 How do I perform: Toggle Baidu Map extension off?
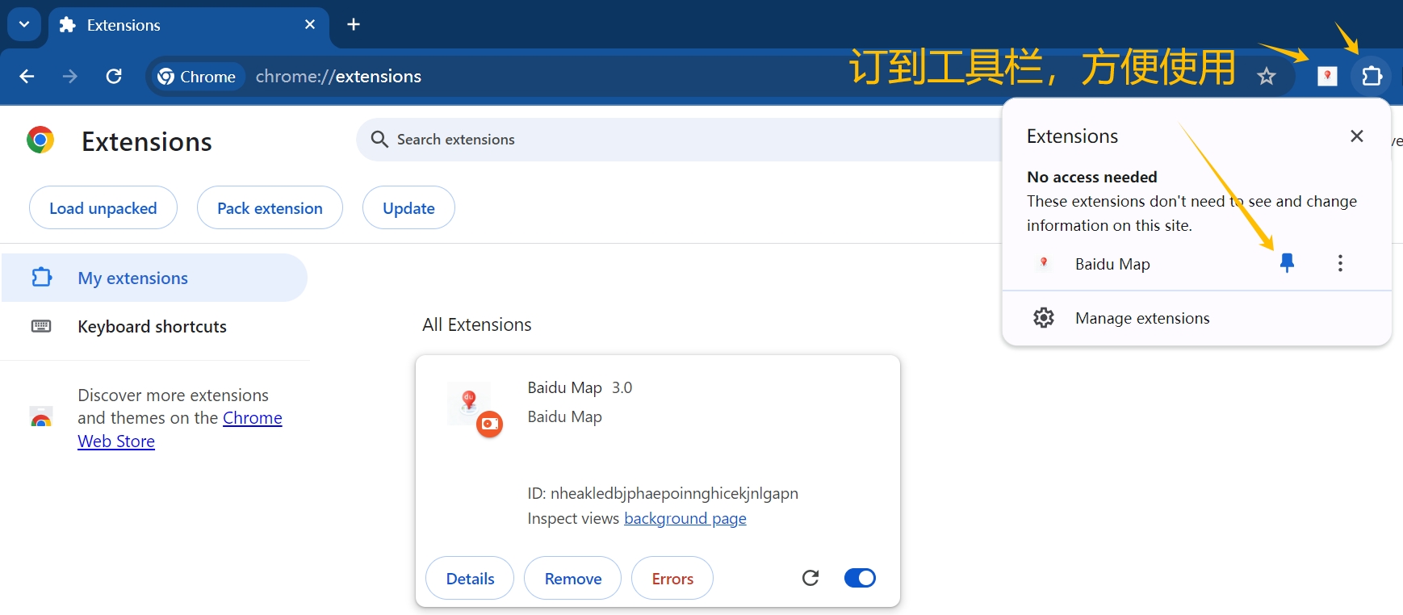coord(860,578)
